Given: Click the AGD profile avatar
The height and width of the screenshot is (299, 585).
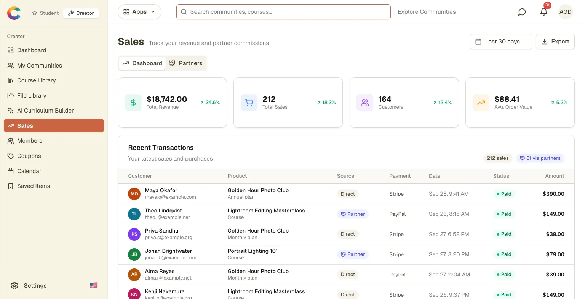Looking at the screenshot, I should coord(565,12).
